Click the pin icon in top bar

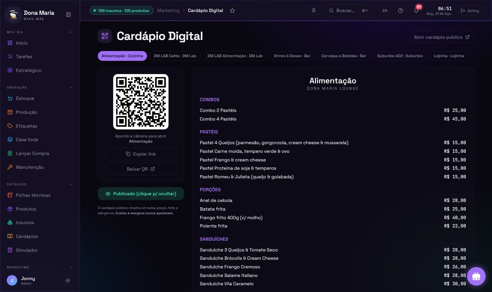(x=314, y=10)
